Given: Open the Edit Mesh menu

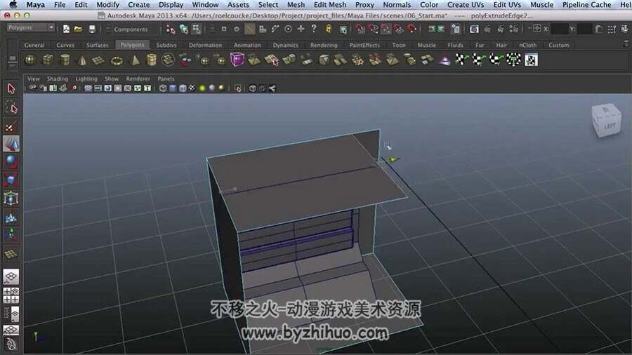Looking at the screenshot, I should coord(330,5).
